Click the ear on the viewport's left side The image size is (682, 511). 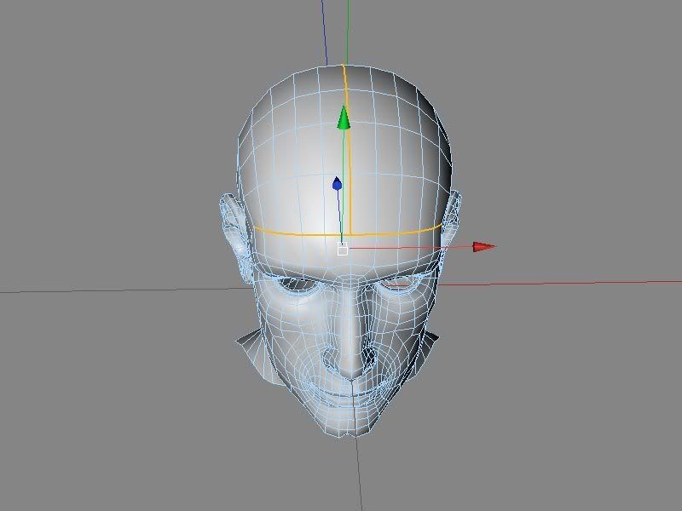point(234,226)
